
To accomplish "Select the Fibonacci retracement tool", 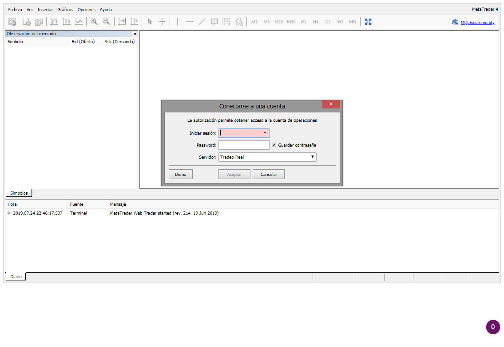I will pyautogui.click(x=226, y=22).
